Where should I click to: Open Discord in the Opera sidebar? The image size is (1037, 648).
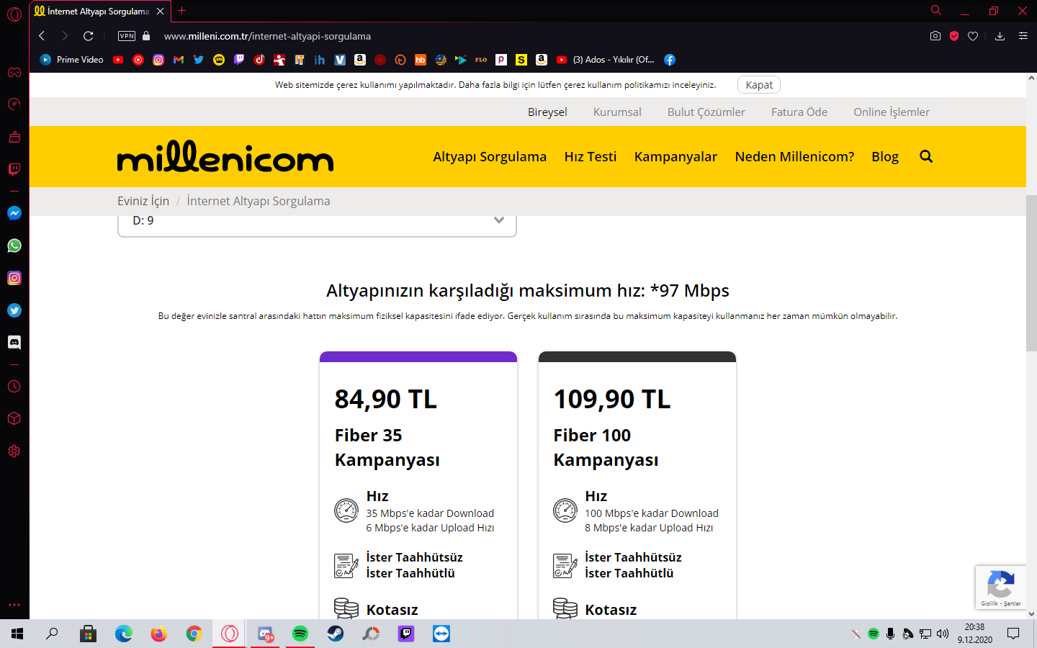[14, 343]
